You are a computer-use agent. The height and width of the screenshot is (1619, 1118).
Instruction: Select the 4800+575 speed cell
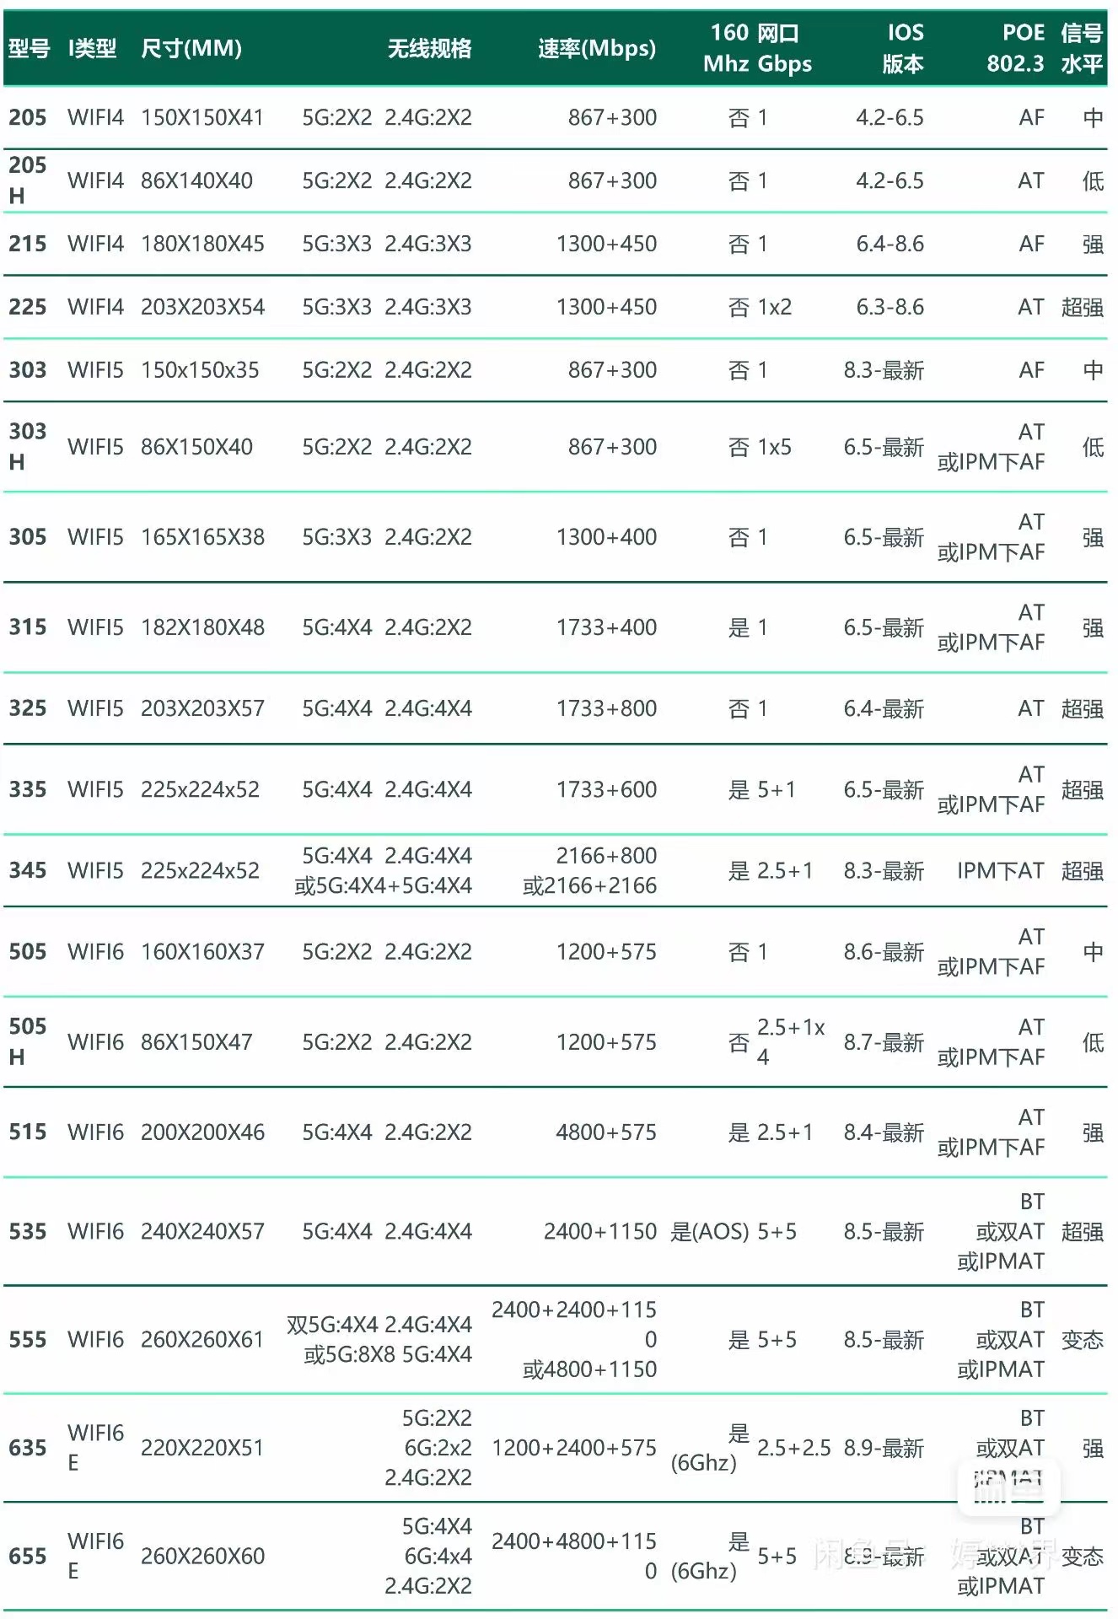pos(605,1132)
